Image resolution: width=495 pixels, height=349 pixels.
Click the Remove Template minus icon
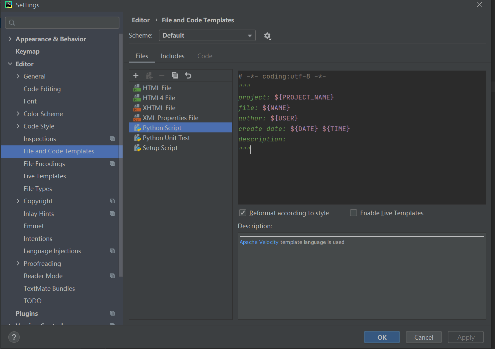pyautogui.click(x=162, y=76)
